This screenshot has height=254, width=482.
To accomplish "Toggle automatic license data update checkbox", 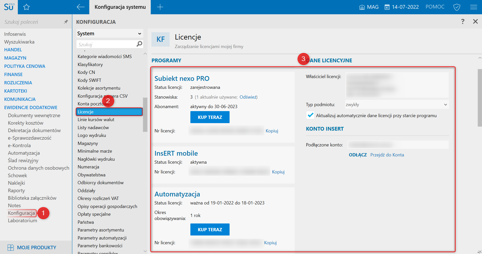I will 310,115.
